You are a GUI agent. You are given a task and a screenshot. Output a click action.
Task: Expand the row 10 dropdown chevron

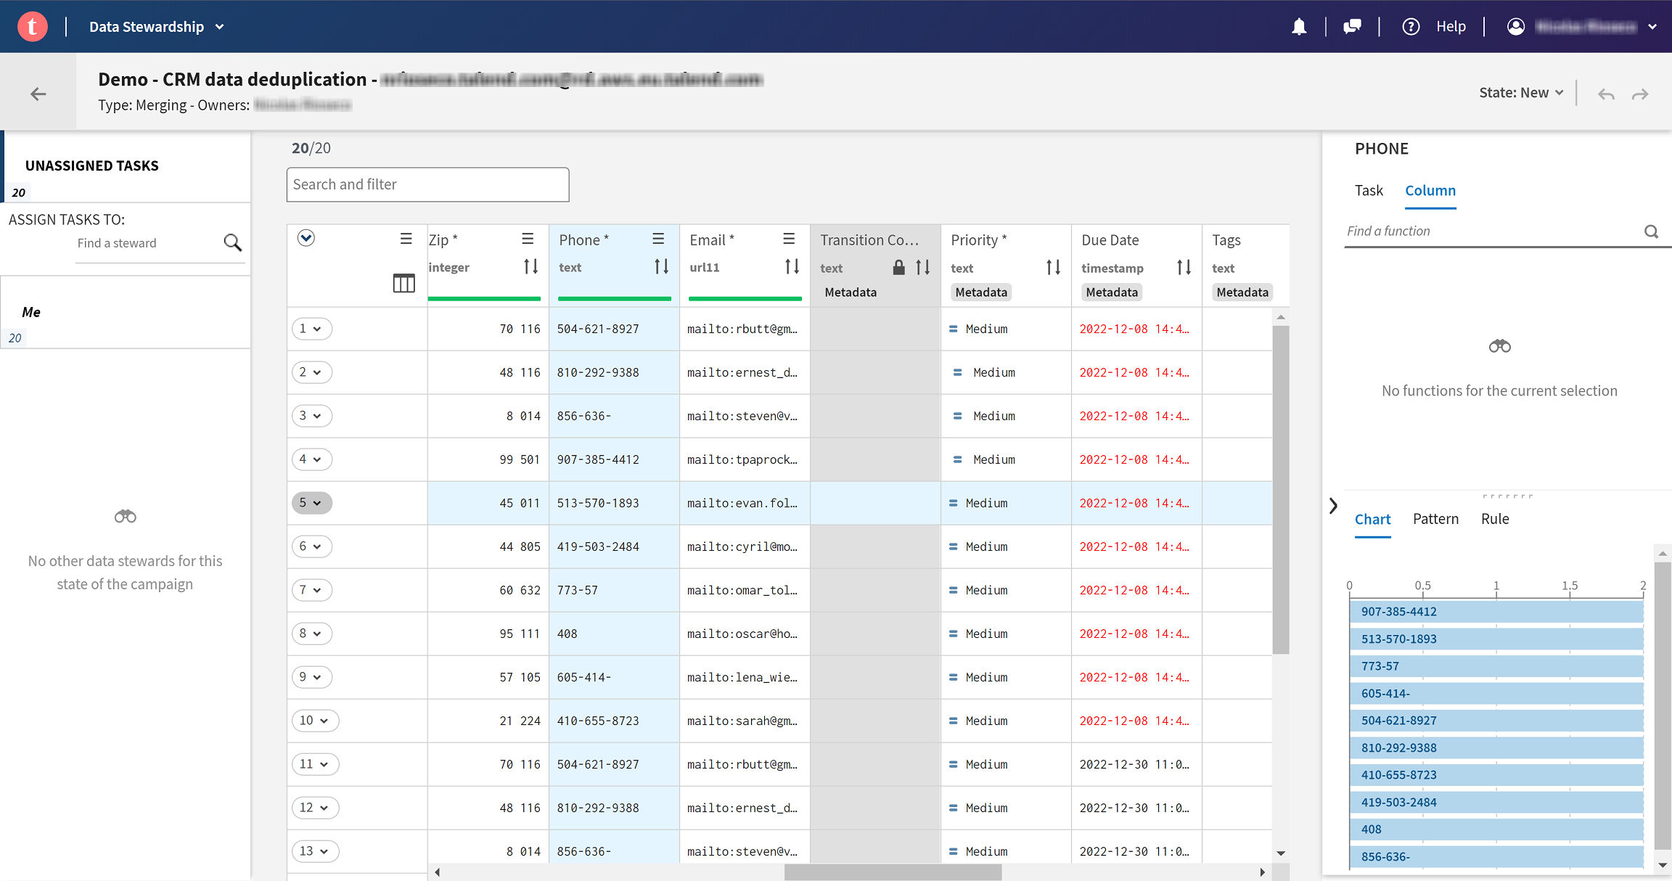pos(324,721)
